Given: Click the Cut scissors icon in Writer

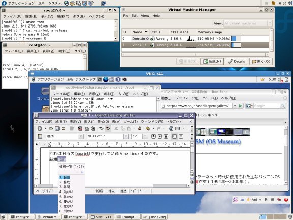Looking at the screenshot, I should pos(116,128).
